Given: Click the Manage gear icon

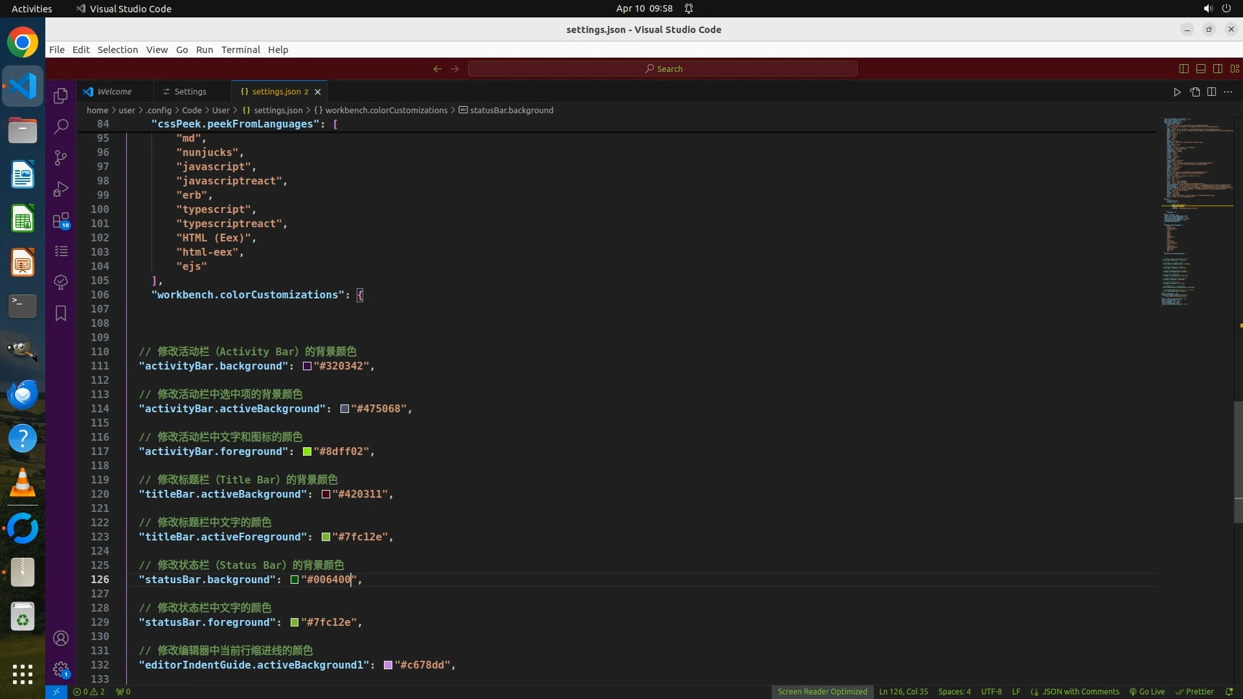Looking at the screenshot, I should pos(61,669).
